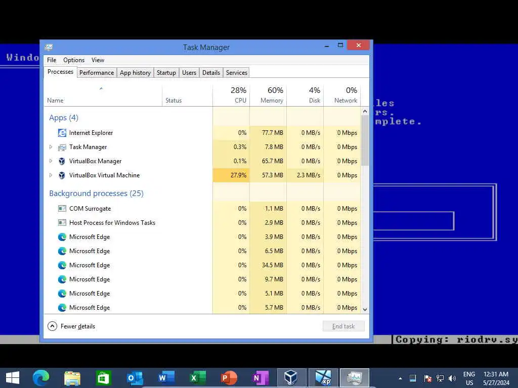This screenshot has width=518, height=388.
Task: Click the COM Surrogate process icon
Action: (62, 209)
